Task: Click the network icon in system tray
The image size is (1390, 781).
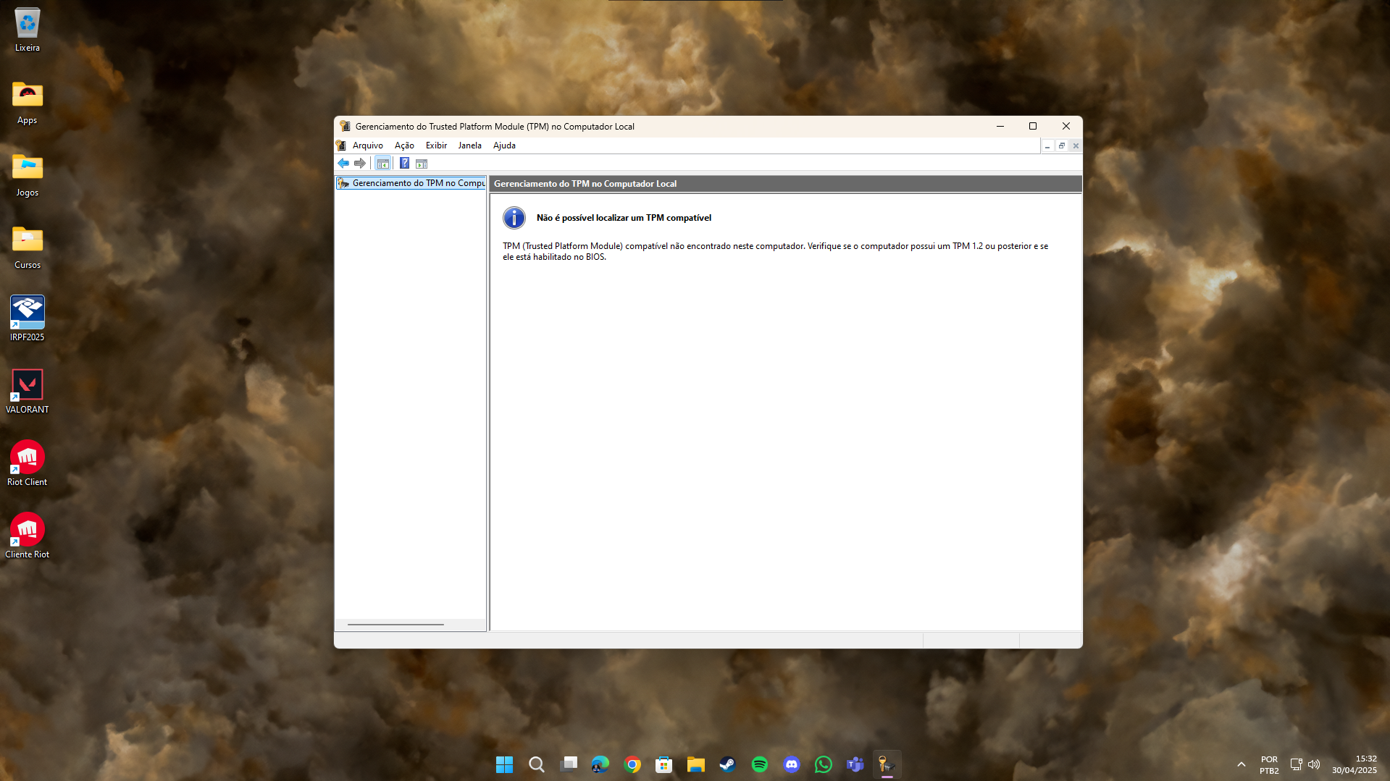Action: point(1297,764)
